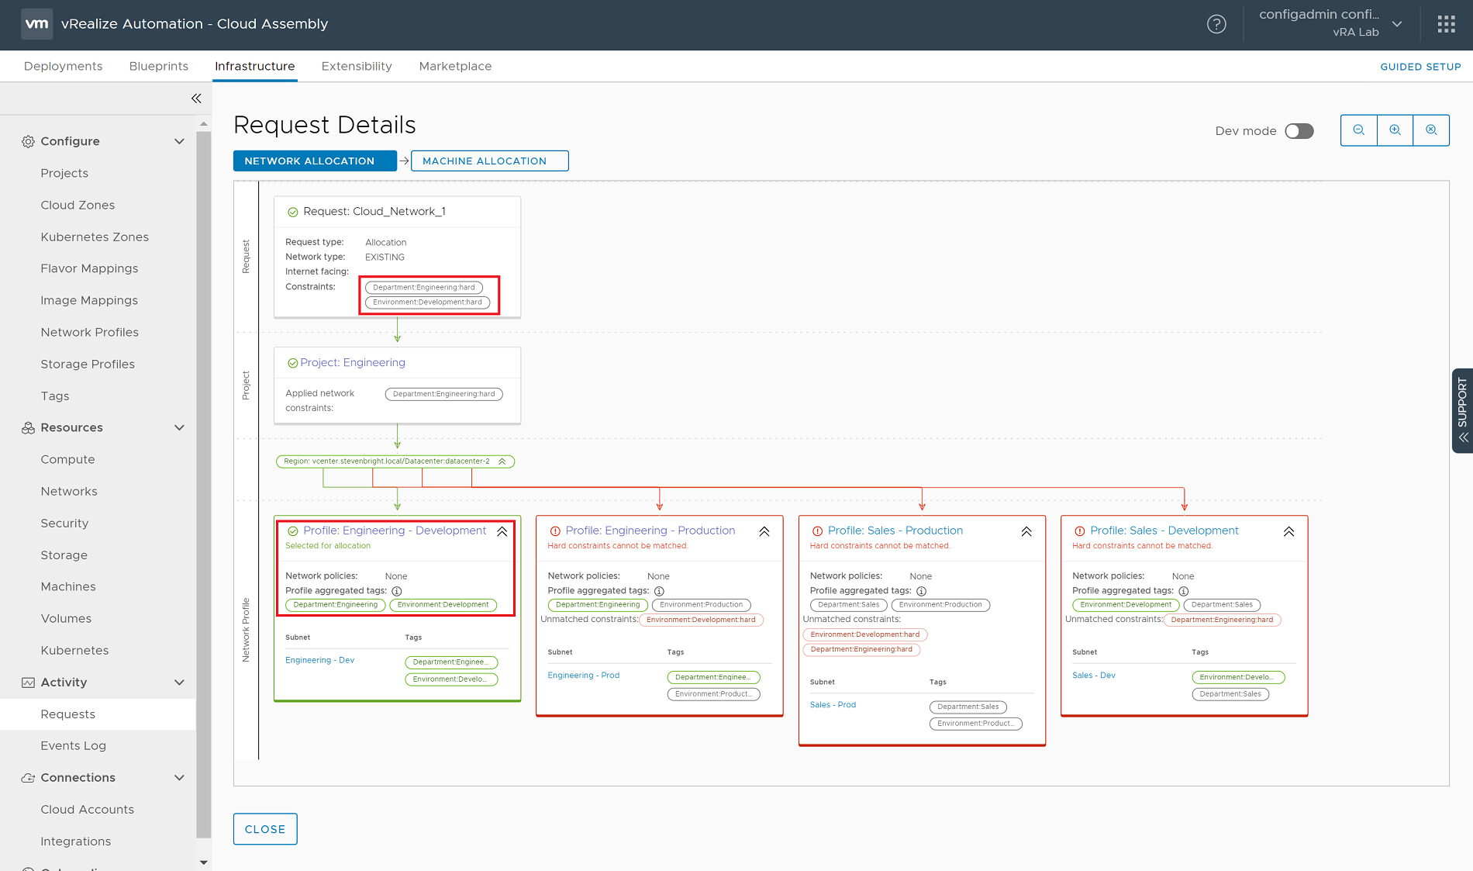Image resolution: width=1473 pixels, height=871 pixels.
Task: Collapse the Profile: Engineering - Production card
Action: (x=764, y=531)
